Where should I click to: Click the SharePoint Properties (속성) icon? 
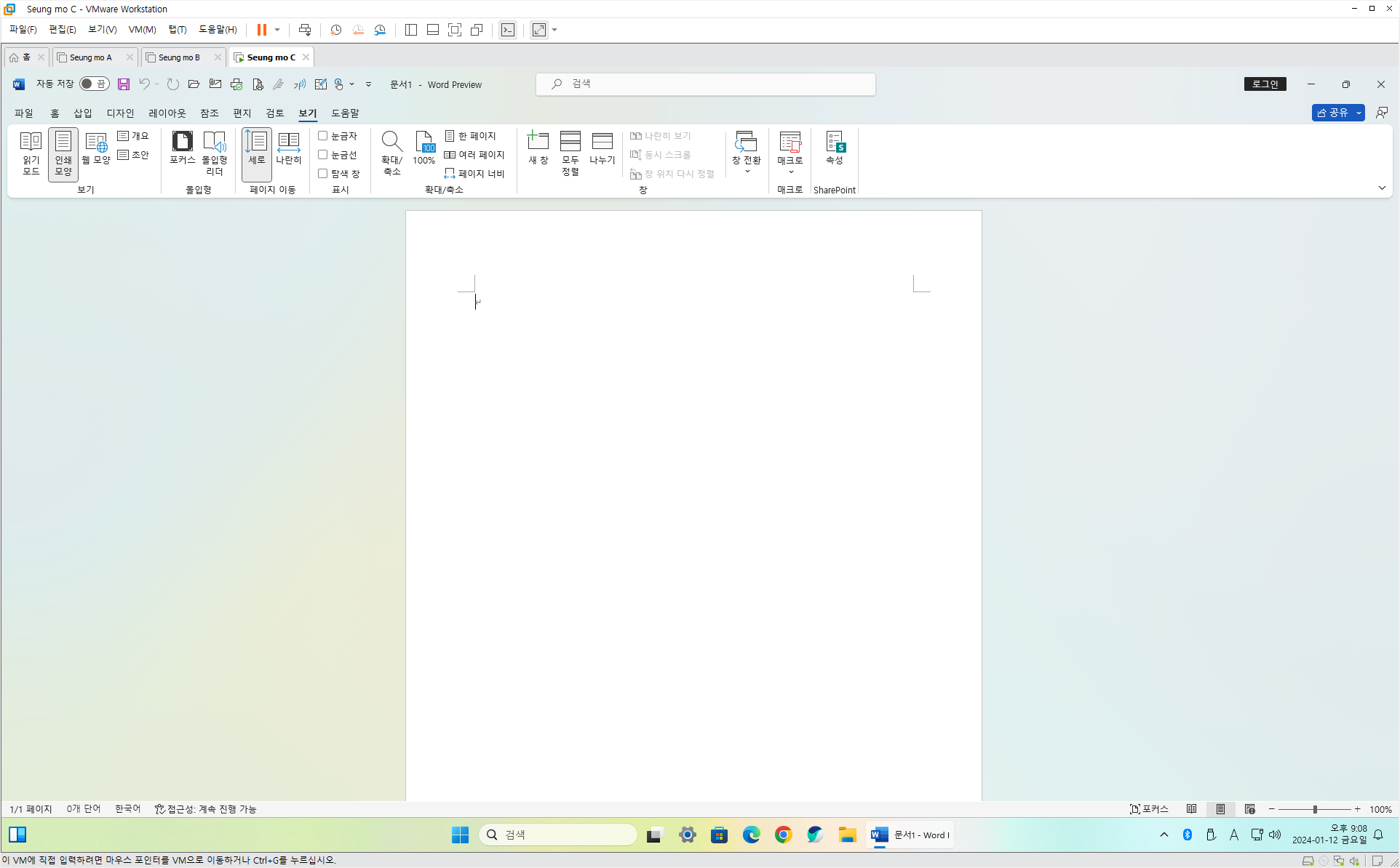click(x=834, y=148)
